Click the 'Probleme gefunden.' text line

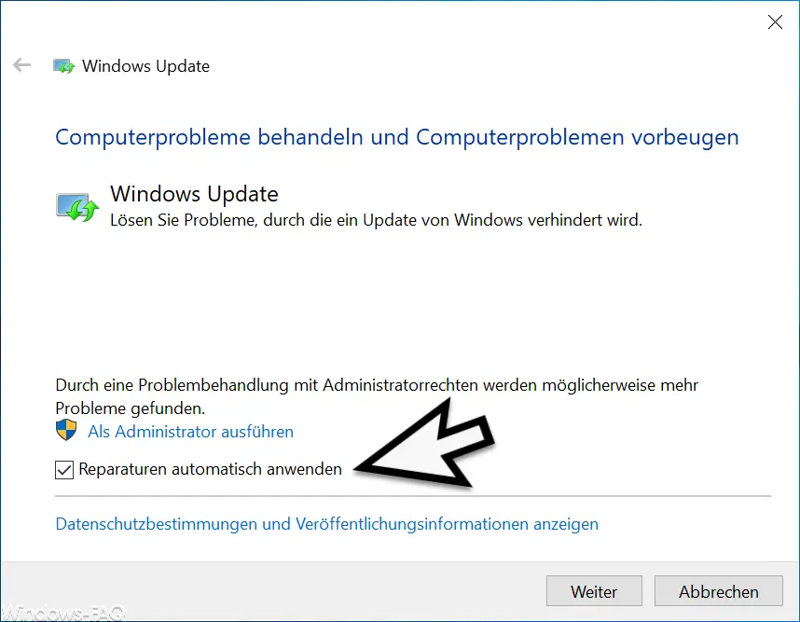click(131, 408)
